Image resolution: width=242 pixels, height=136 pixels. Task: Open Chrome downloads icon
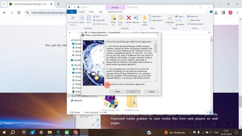coord(216,12)
